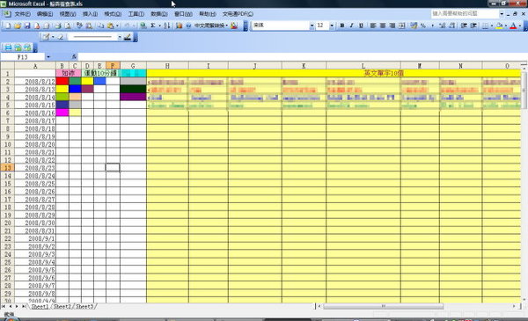Click in the help question search box
Screen dimensions: 528x321
(464, 13)
